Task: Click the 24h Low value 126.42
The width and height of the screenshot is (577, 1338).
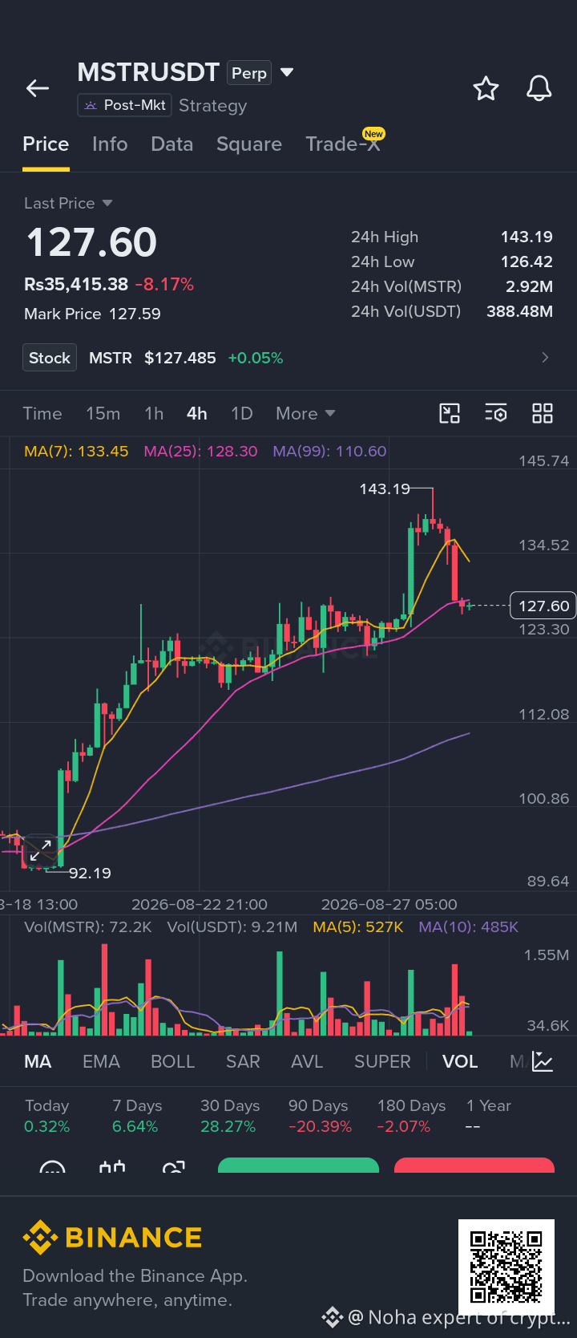Action: [527, 262]
